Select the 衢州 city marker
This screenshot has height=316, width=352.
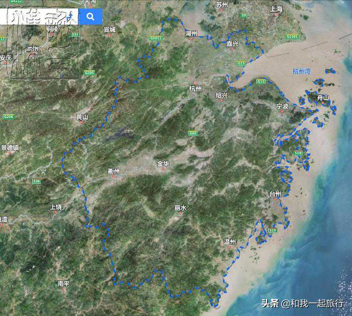point(113,176)
